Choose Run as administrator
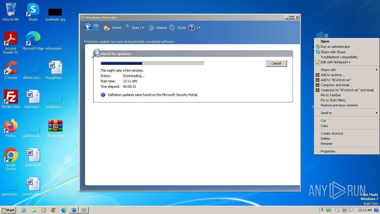This screenshot has height=214, width=380. [x=347, y=47]
